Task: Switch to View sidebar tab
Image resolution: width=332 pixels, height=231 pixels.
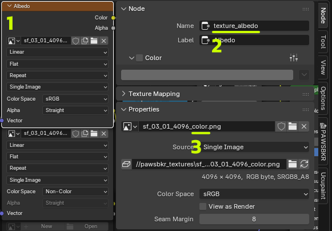Action: pyautogui.click(x=323, y=67)
